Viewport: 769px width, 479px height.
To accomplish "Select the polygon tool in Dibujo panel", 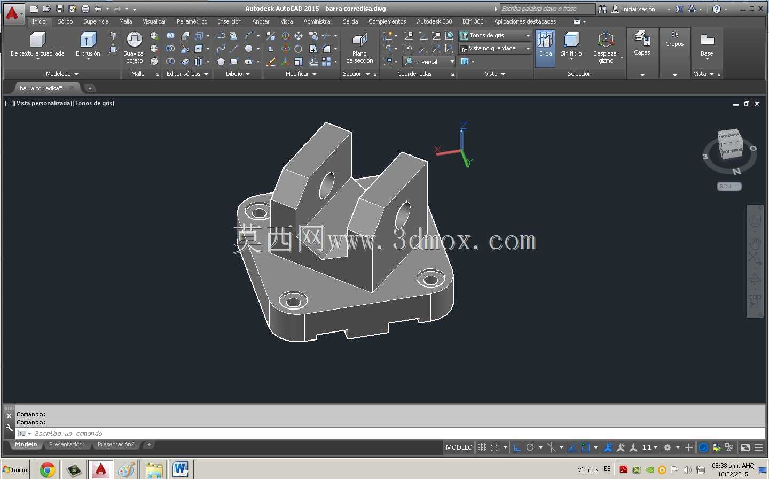I will click(x=221, y=61).
